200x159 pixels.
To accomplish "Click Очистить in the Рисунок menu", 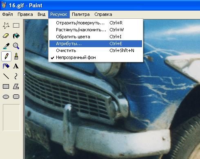I will [96, 50].
